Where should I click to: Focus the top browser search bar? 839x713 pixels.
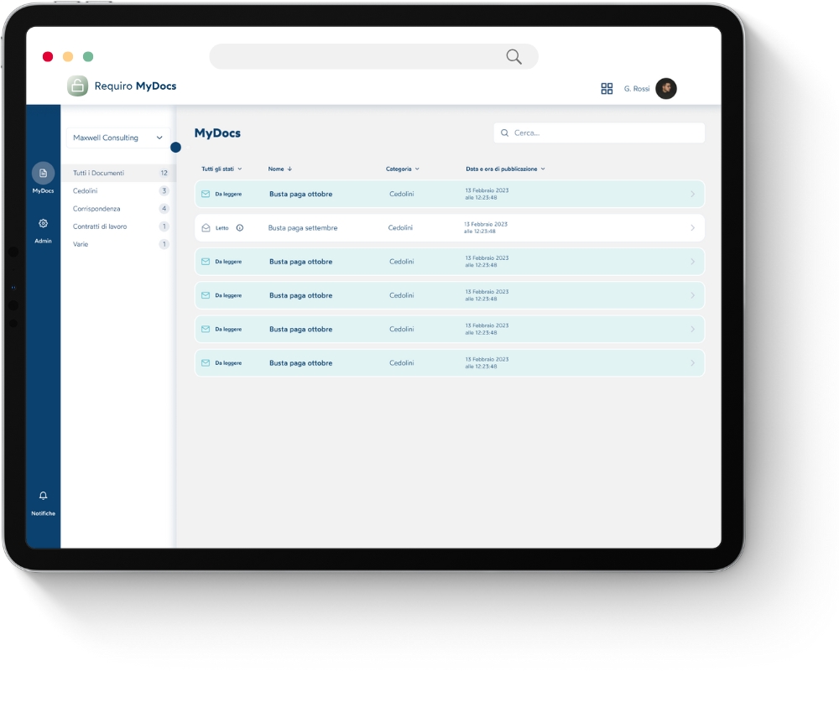click(x=373, y=56)
